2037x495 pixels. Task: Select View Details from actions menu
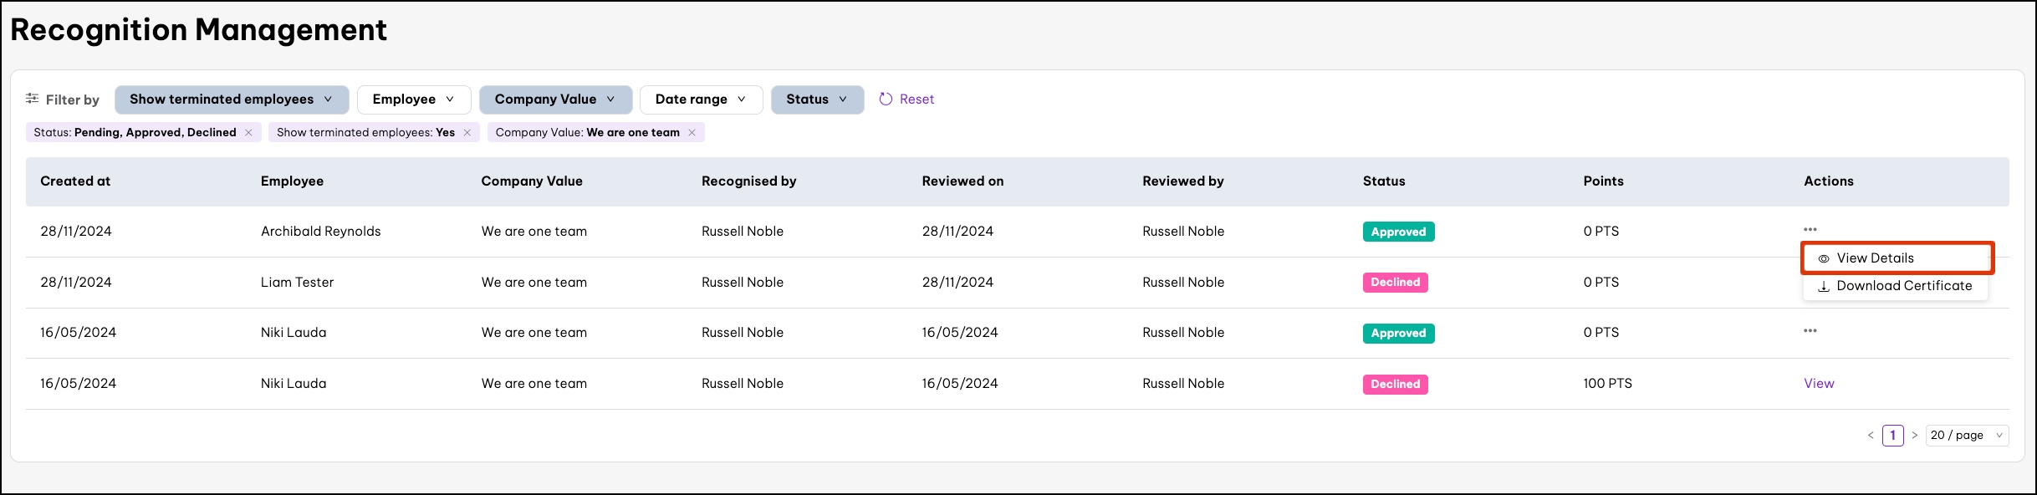click(1874, 258)
